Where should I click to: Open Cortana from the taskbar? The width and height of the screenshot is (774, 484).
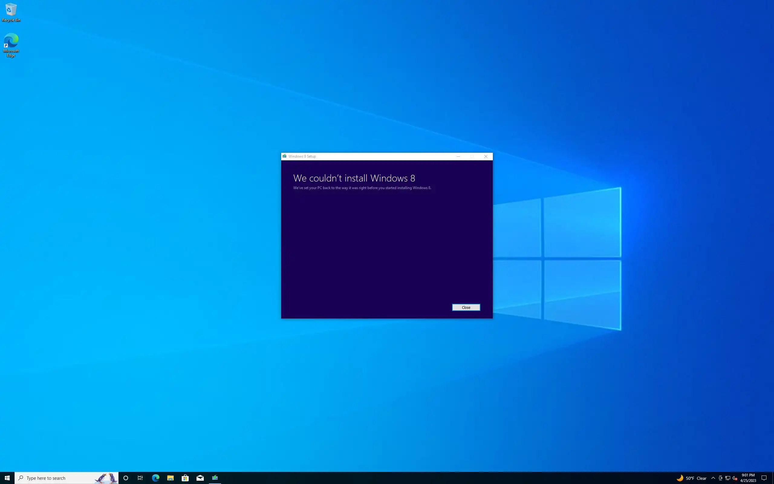[x=126, y=478]
